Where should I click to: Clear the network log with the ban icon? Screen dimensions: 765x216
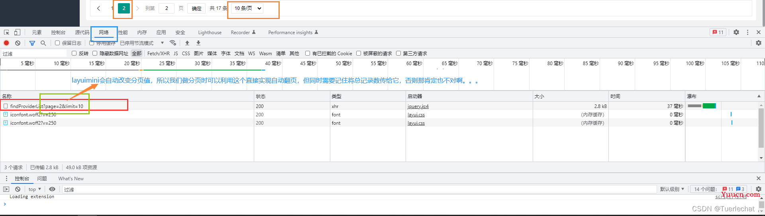18,43
